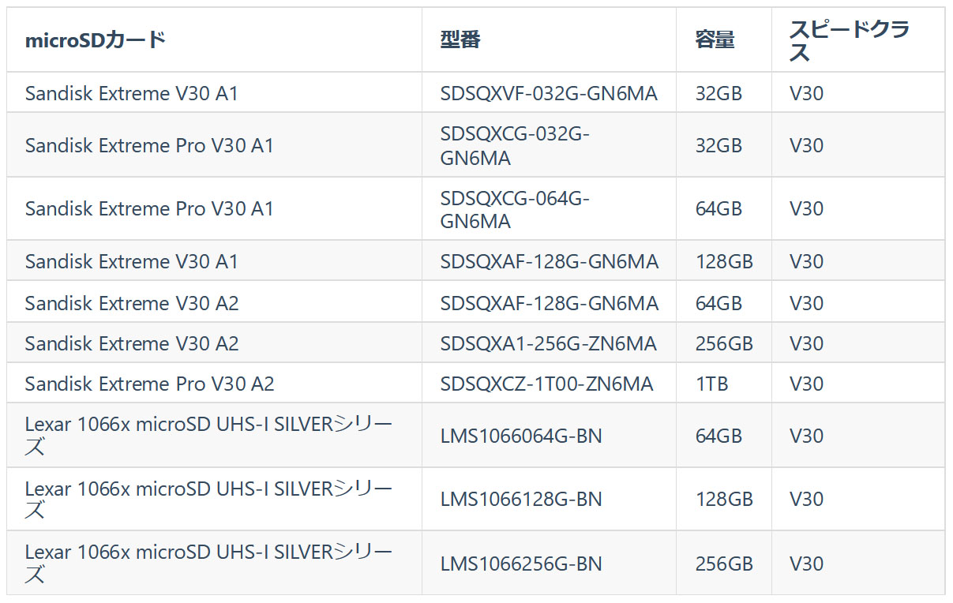Select model number SDSQXA1-256G-ZN6MA

[x=549, y=343]
